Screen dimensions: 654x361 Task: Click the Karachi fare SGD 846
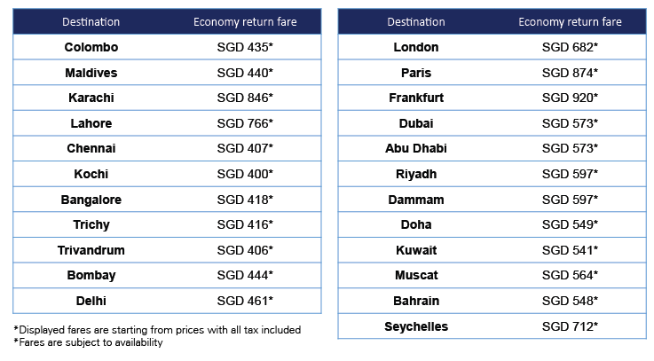click(245, 98)
